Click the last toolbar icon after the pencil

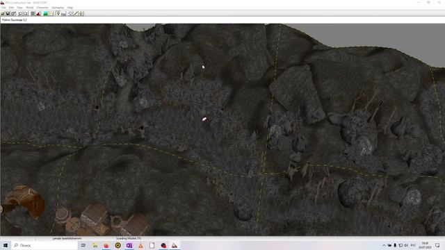81,14
